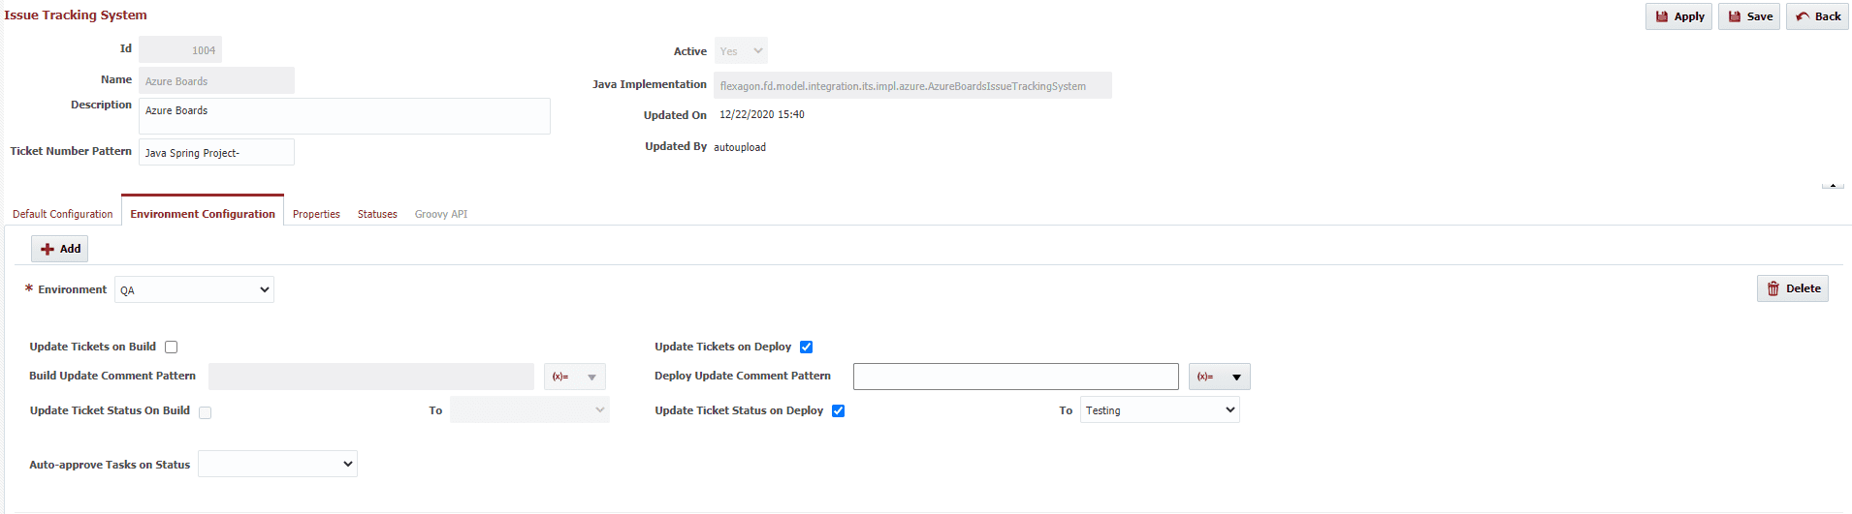This screenshot has width=1852, height=514.
Task: Toggle Update Ticket Status On Build
Action: click(205, 412)
